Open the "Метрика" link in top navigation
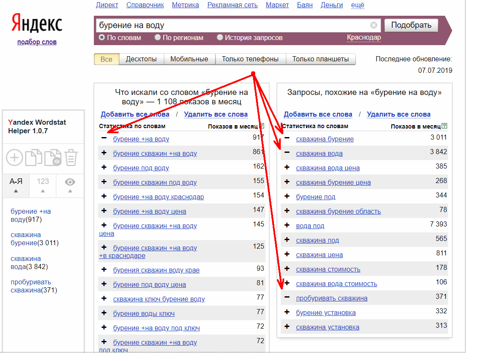This screenshot has height=361, width=483. [186, 5]
